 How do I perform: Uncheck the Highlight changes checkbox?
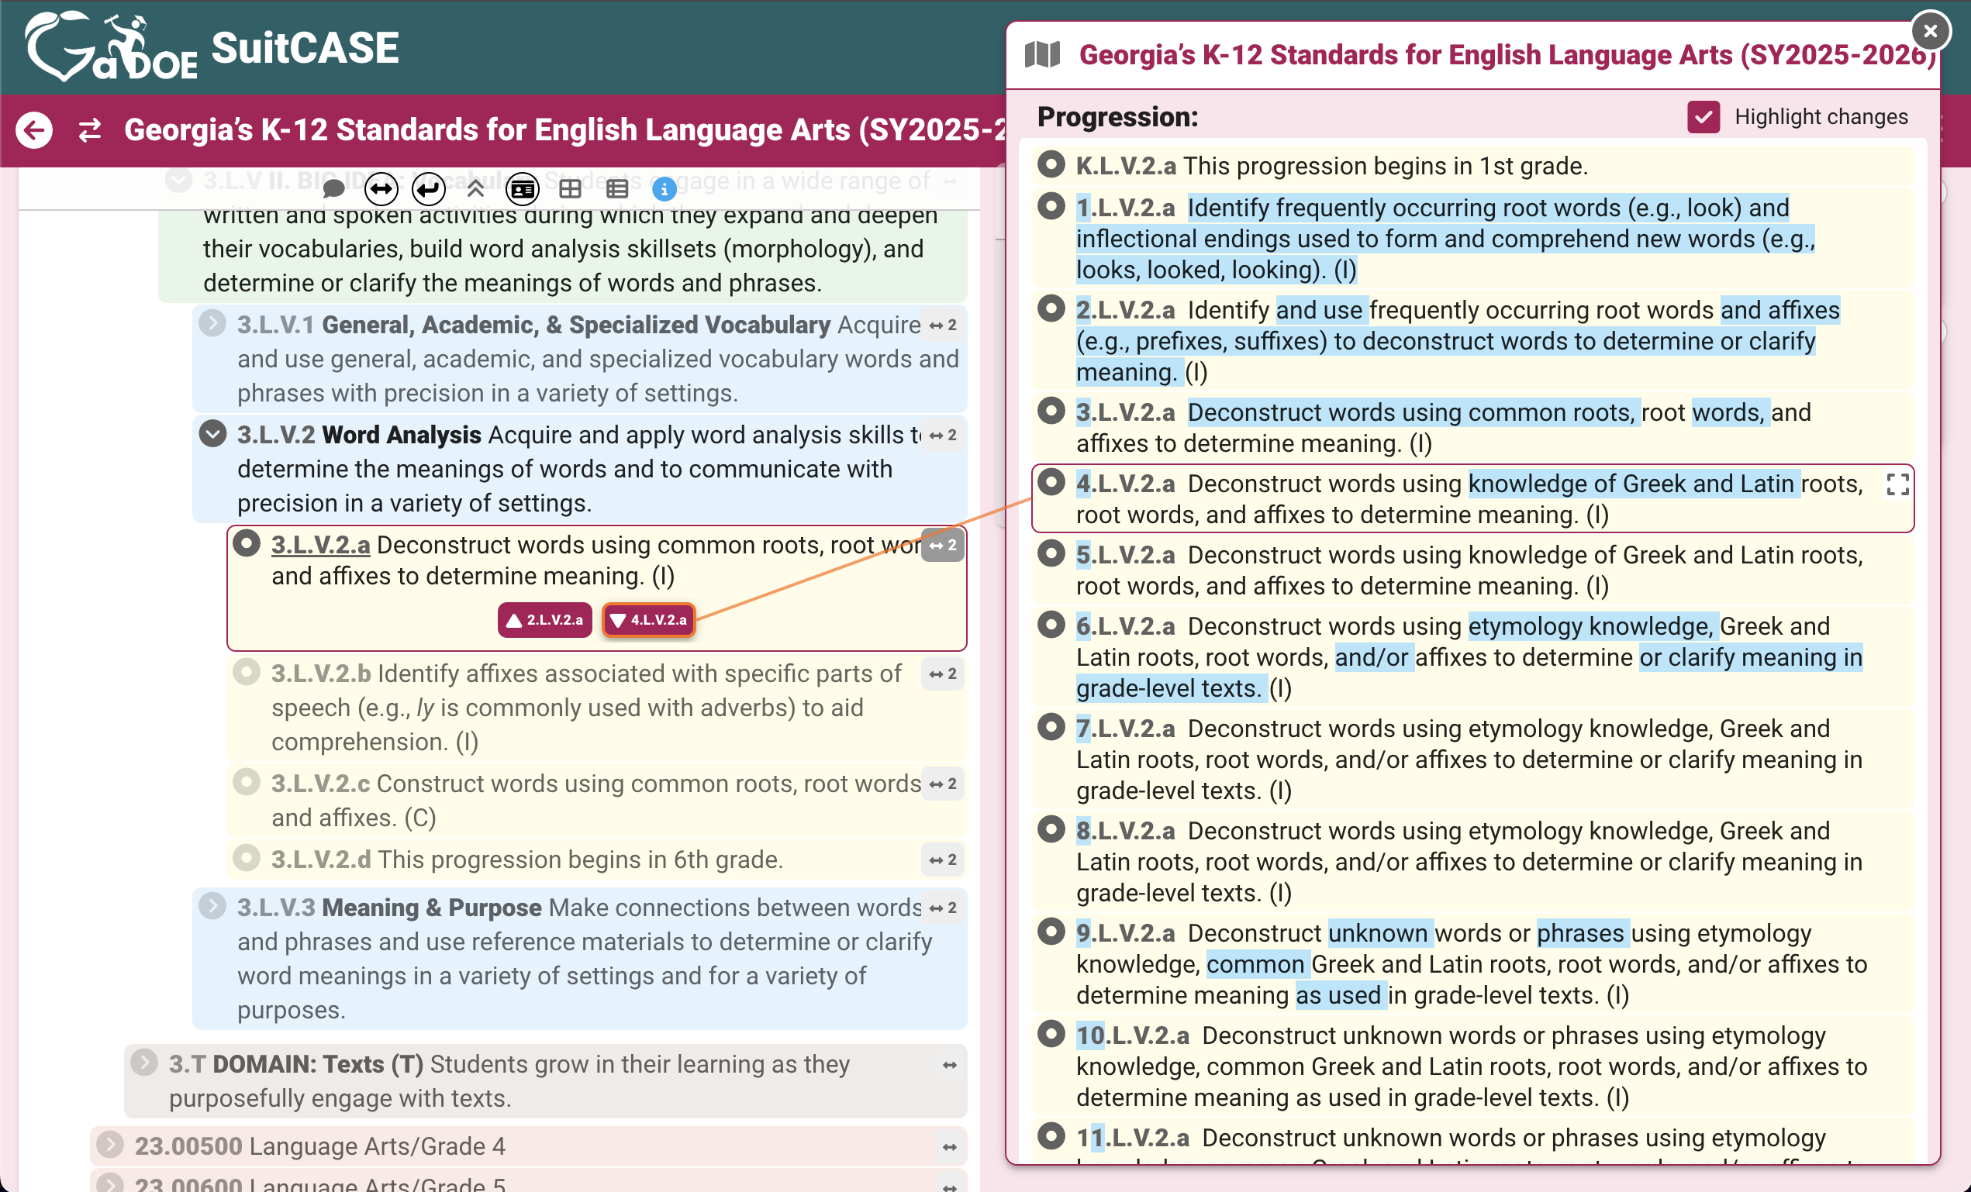(x=1703, y=117)
